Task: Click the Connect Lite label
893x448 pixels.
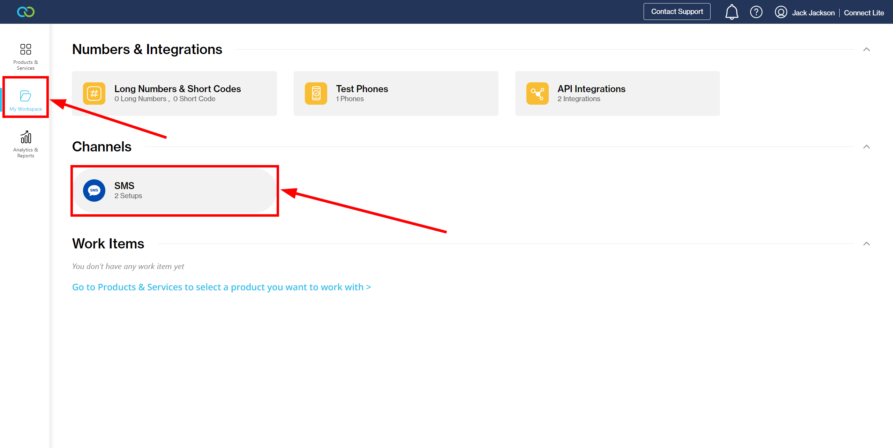Action: (864, 13)
